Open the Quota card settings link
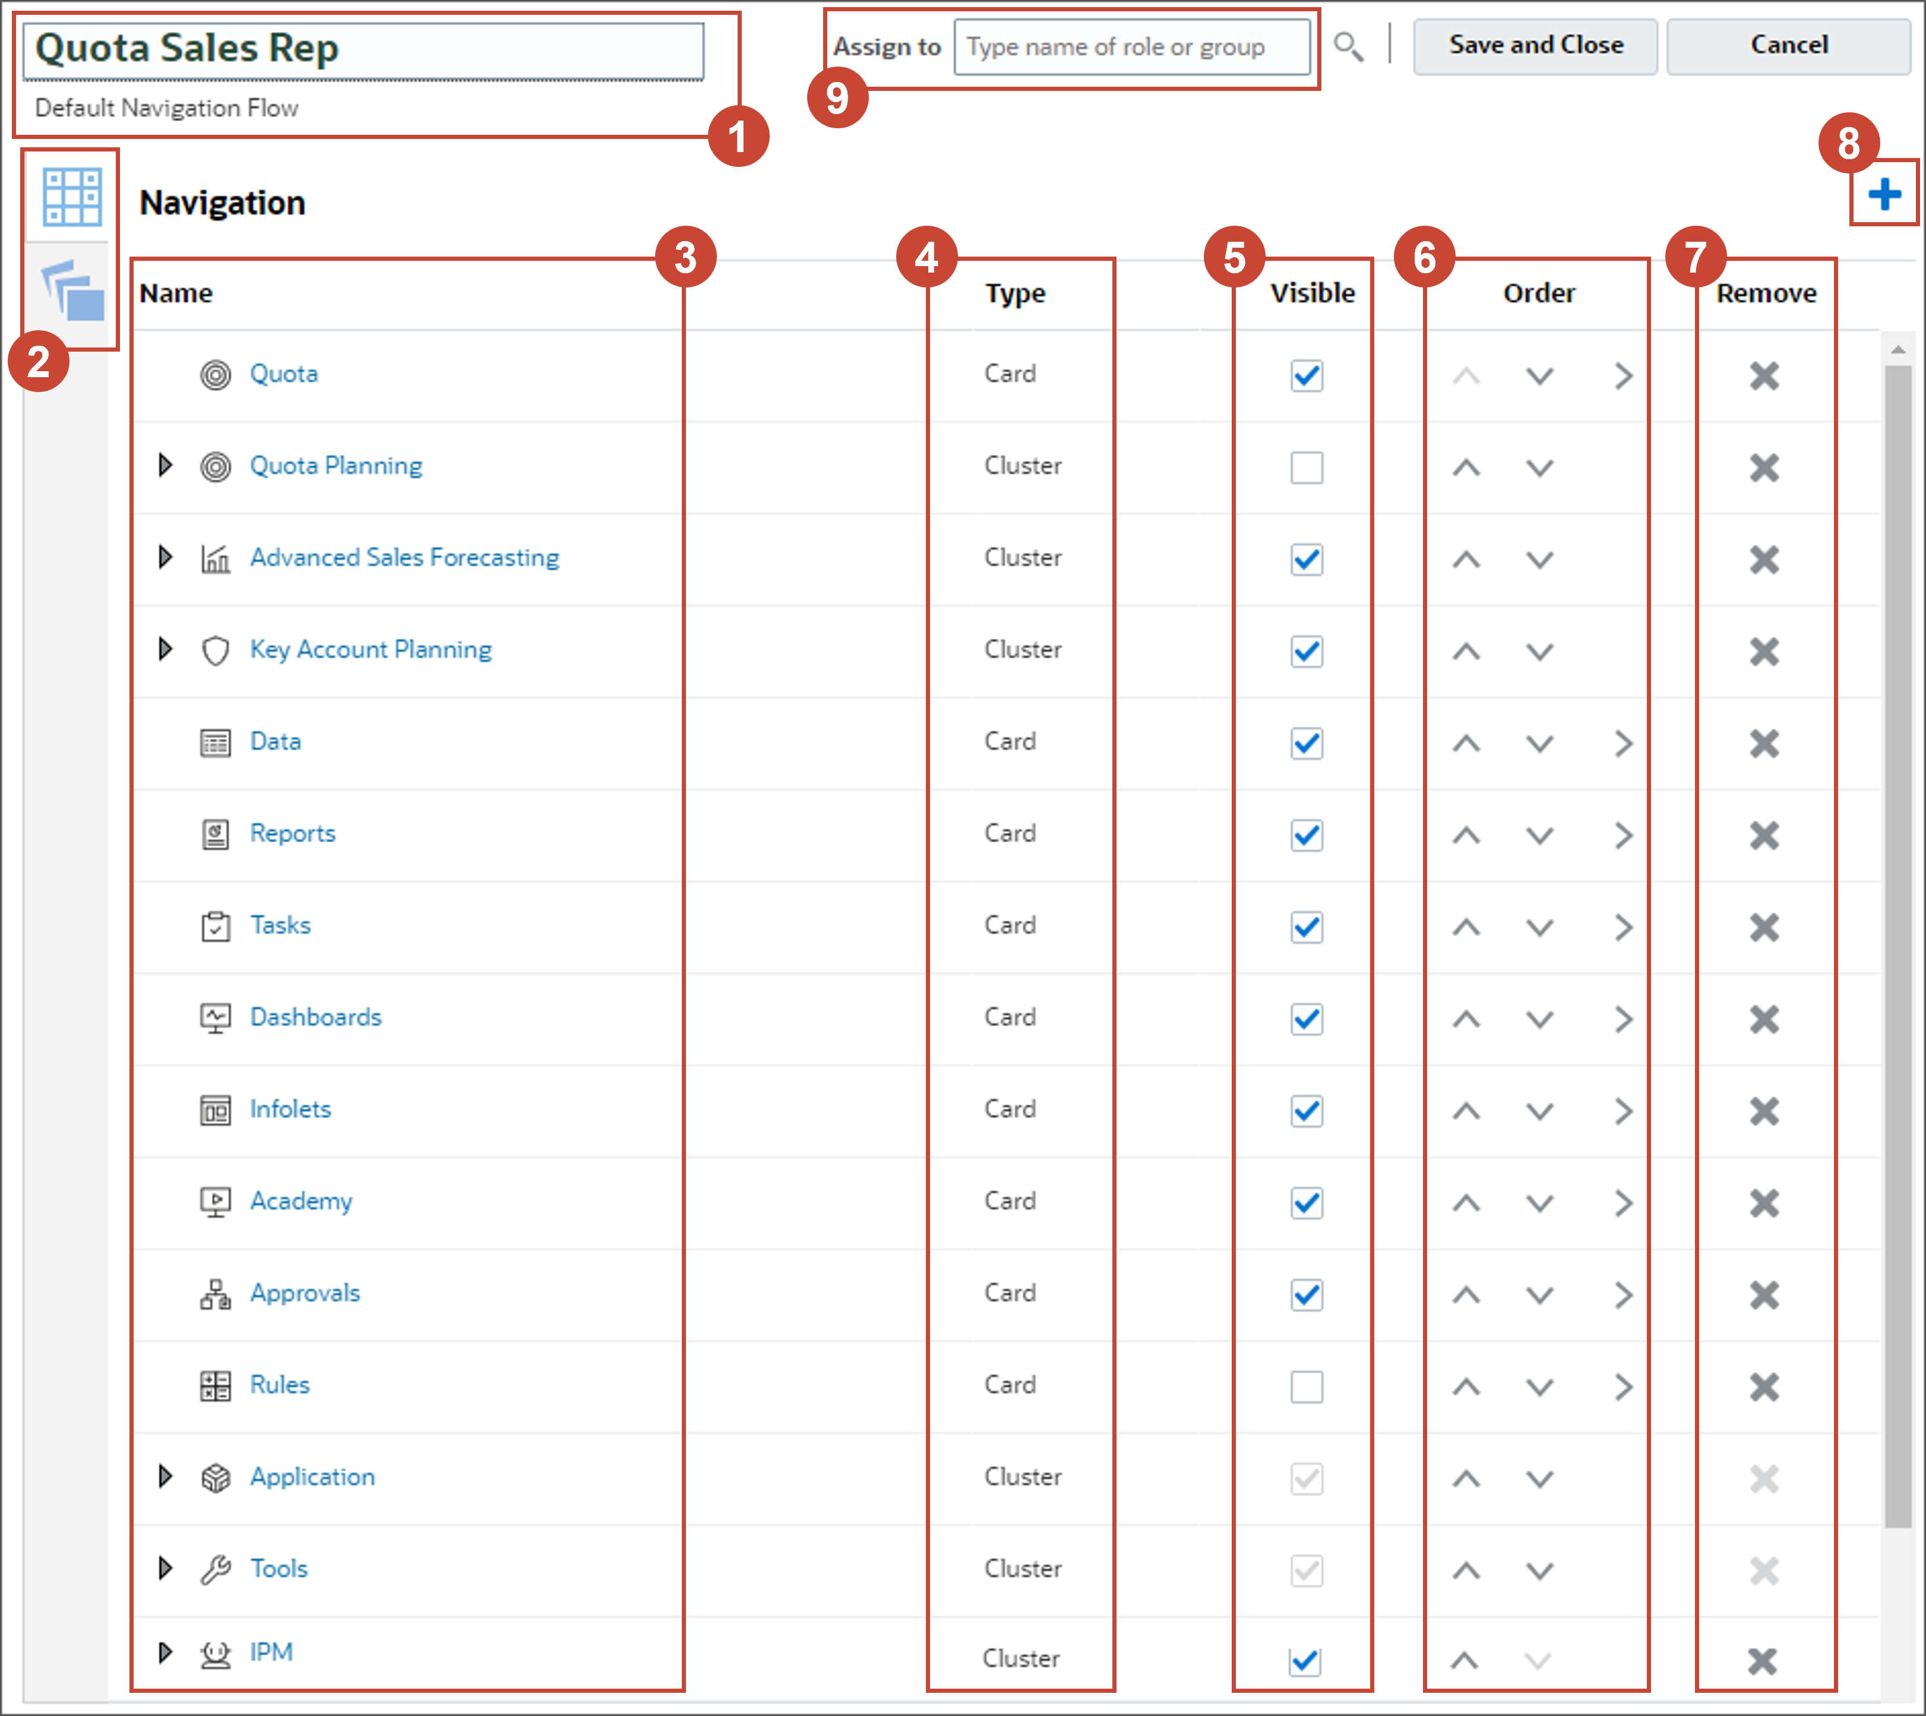1926x1716 pixels. pyautogui.click(x=283, y=374)
